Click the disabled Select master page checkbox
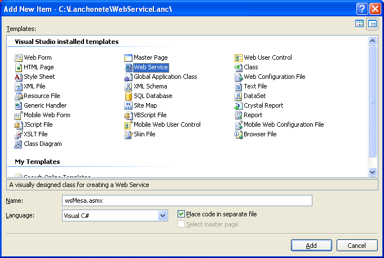This screenshot has width=384, height=258. pos(181,224)
